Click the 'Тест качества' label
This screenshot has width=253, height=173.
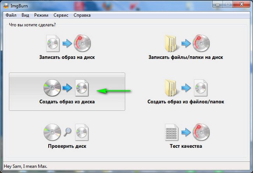click(186, 146)
